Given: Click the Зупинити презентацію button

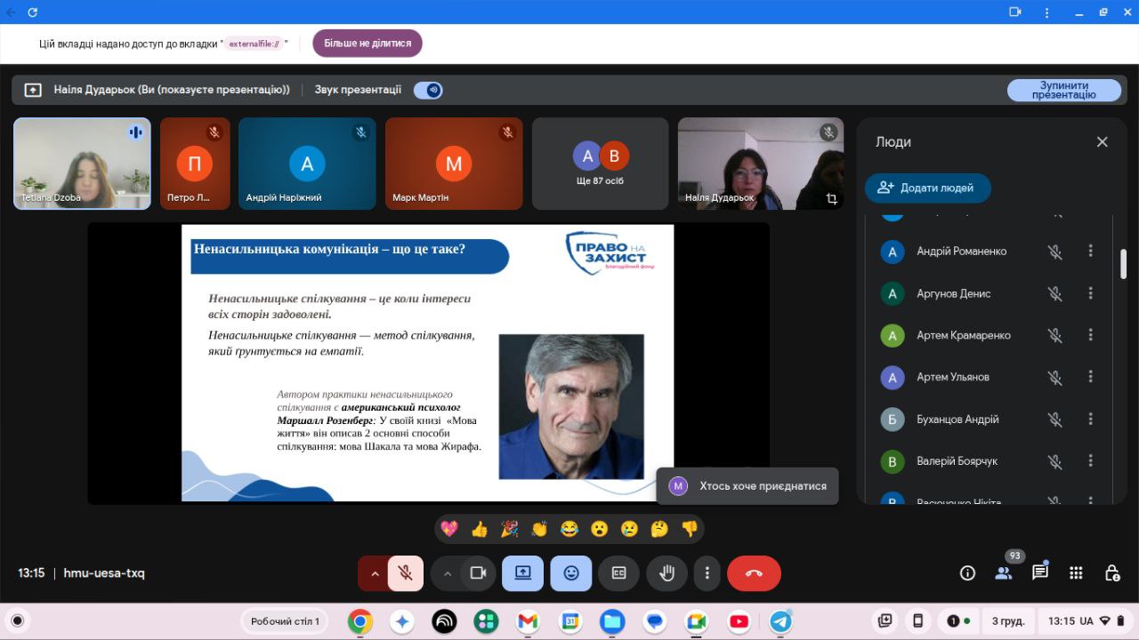Looking at the screenshot, I should point(1063,91).
